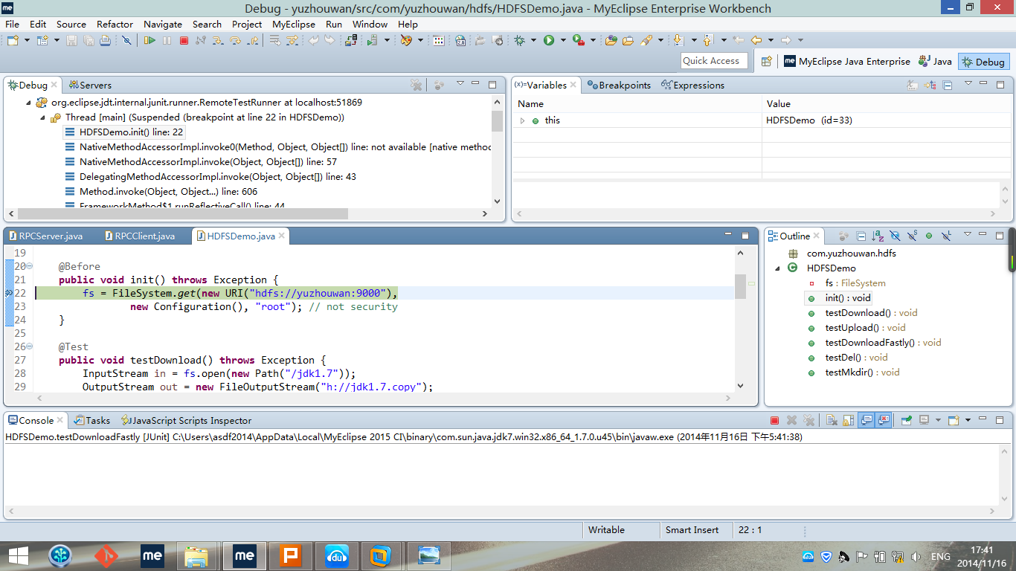Click the Quick Access search field

(x=713, y=61)
